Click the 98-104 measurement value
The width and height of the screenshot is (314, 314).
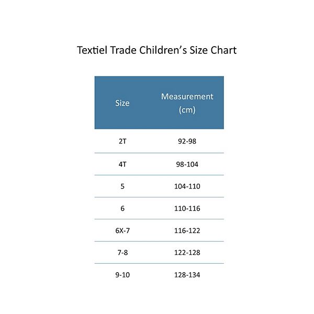187,164
